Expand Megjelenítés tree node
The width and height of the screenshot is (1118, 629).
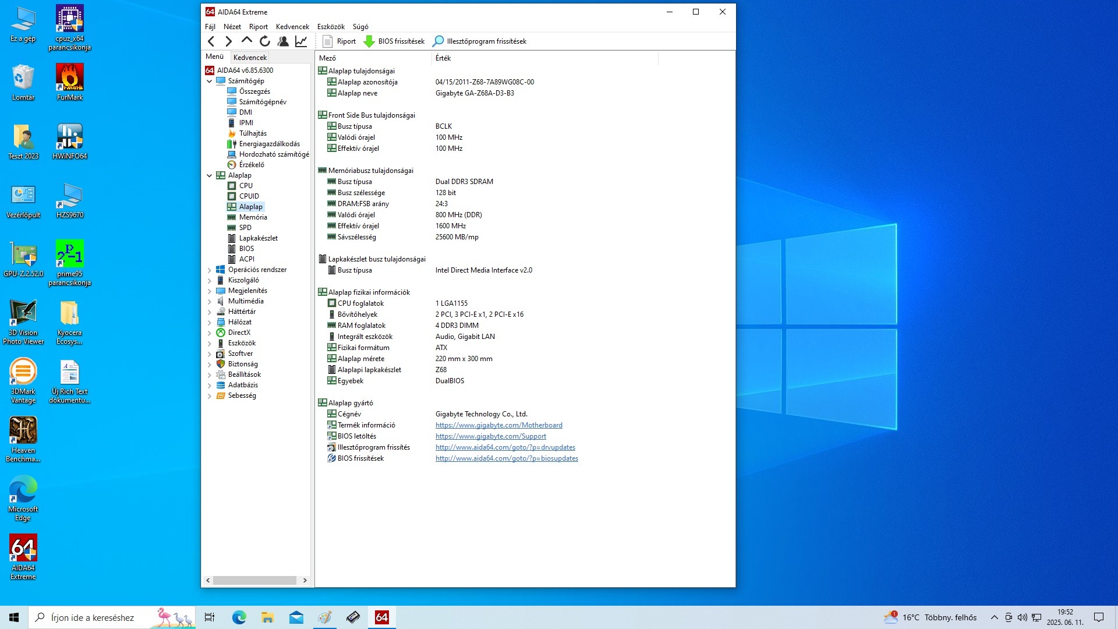pos(210,291)
